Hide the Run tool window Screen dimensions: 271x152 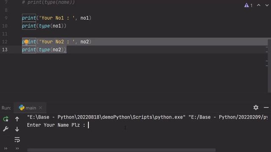(x=266, y=108)
